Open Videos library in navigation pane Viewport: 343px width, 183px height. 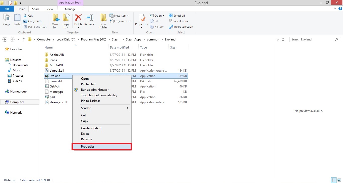pyautogui.click(x=17, y=81)
